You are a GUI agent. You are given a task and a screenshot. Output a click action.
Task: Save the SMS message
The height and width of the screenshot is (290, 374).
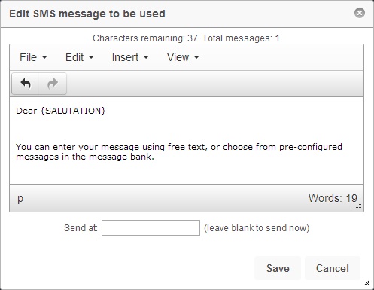[x=278, y=268]
